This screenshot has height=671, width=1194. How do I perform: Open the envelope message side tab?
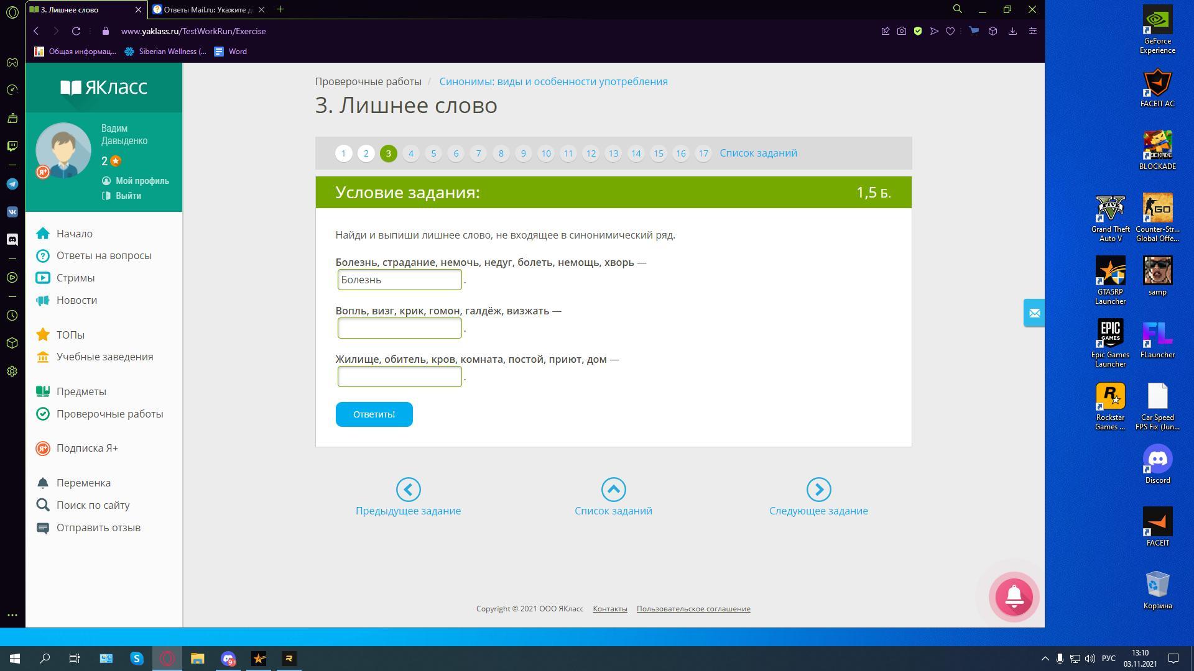1034,313
